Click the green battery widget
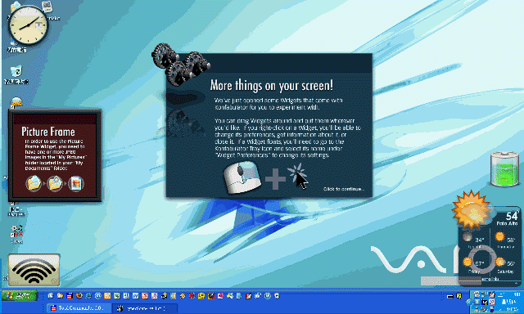The width and height of the screenshot is (524, 314). [505, 169]
